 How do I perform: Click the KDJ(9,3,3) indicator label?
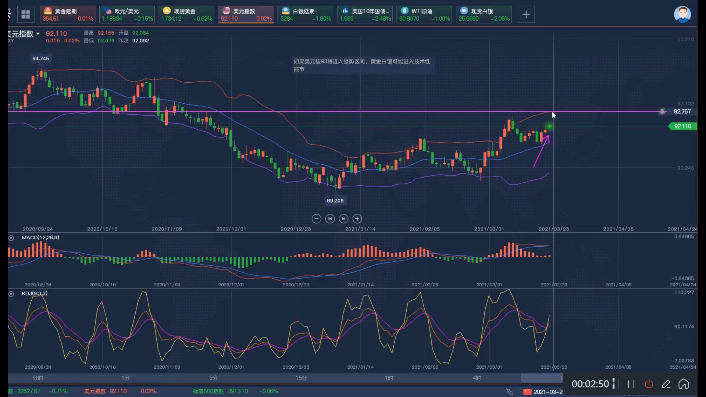pos(35,293)
